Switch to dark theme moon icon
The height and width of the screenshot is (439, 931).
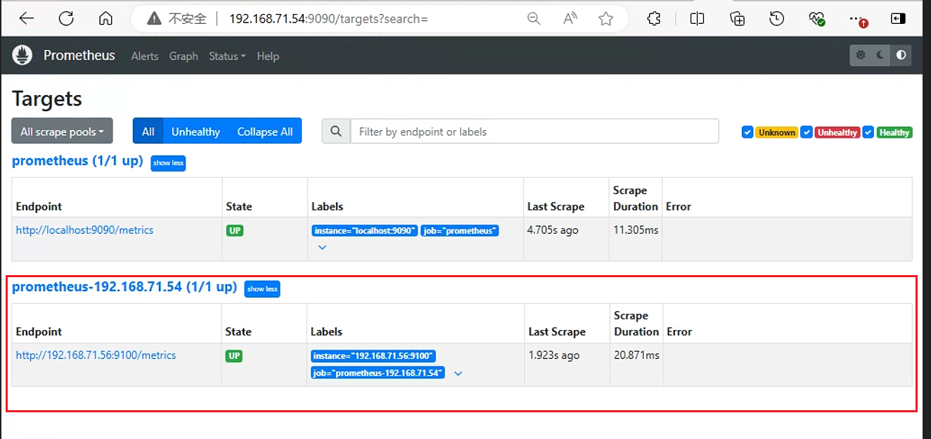click(x=880, y=55)
